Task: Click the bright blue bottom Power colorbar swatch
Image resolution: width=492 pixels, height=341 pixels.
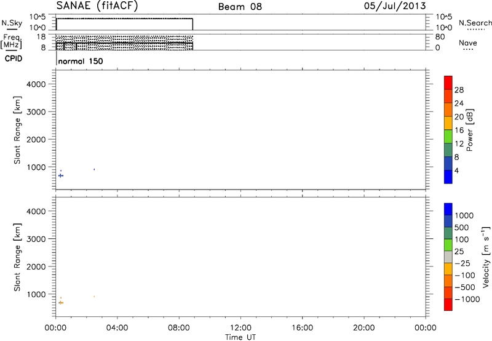Action: (x=448, y=177)
